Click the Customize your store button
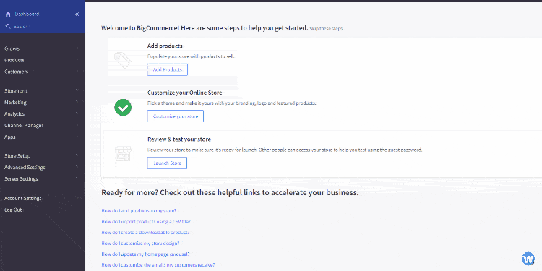This screenshot has width=542, height=271. coord(176,116)
